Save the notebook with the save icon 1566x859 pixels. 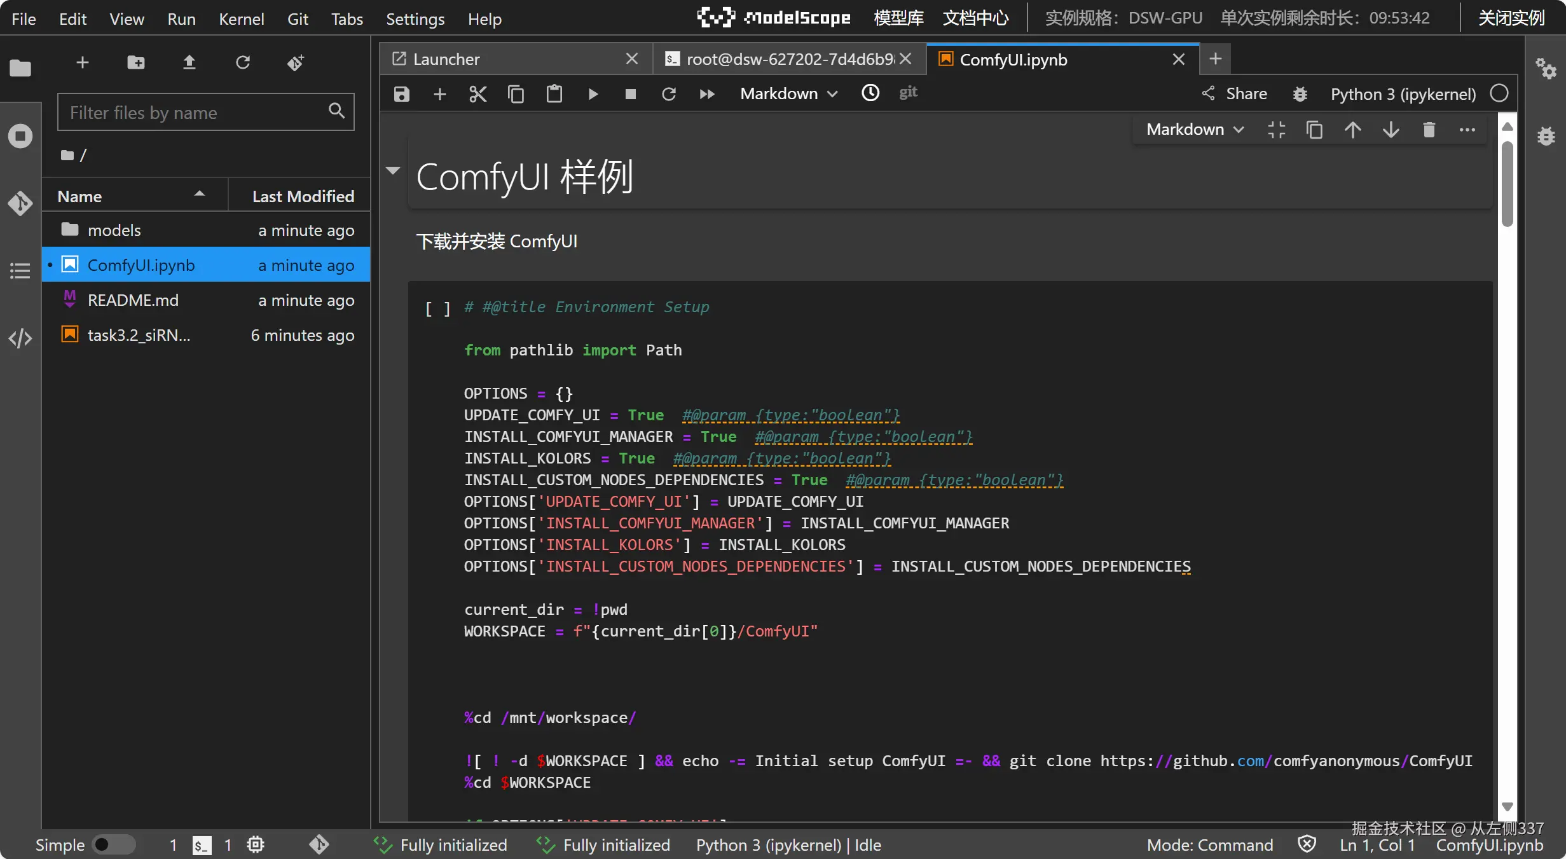(x=401, y=94)
